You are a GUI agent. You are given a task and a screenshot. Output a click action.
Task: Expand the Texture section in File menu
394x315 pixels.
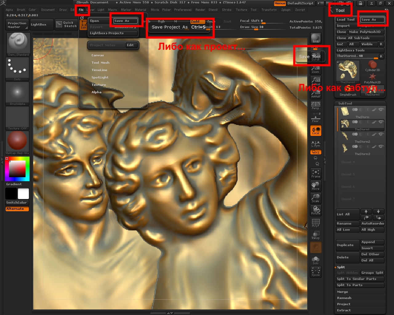99,85
